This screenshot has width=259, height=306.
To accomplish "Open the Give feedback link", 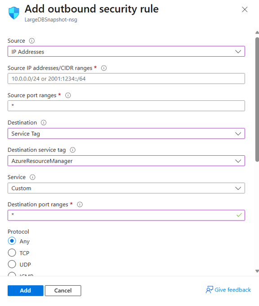I will tap(228, 290).
